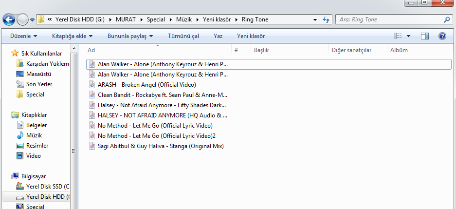Click the star icon of Sık Kullanılanlar
The height and width of the screenshot is (209, 456).
point(15,53)
